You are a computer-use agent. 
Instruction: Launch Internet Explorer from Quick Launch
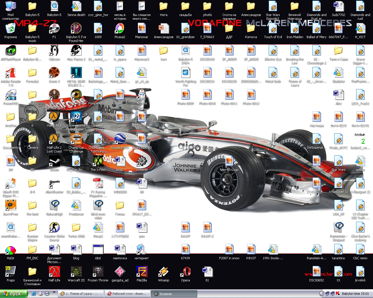(x=34, y=294)
